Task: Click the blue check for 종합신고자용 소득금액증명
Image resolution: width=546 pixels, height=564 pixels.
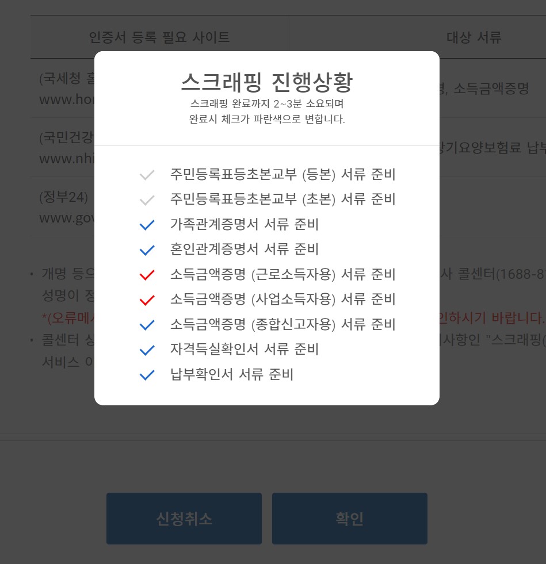Action: (147, 325)
